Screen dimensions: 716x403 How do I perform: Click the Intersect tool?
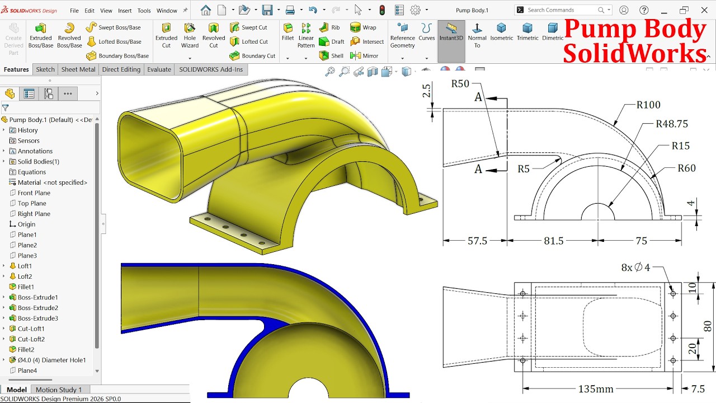tap(367, 41)
